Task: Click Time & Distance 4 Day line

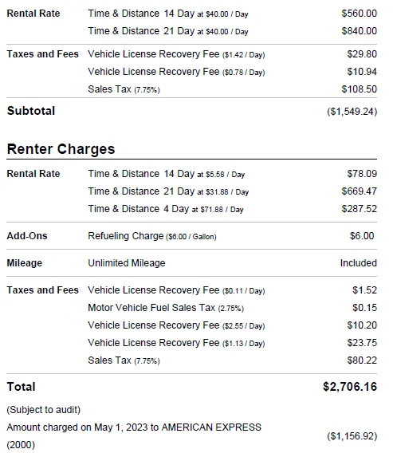Action: 166,209
